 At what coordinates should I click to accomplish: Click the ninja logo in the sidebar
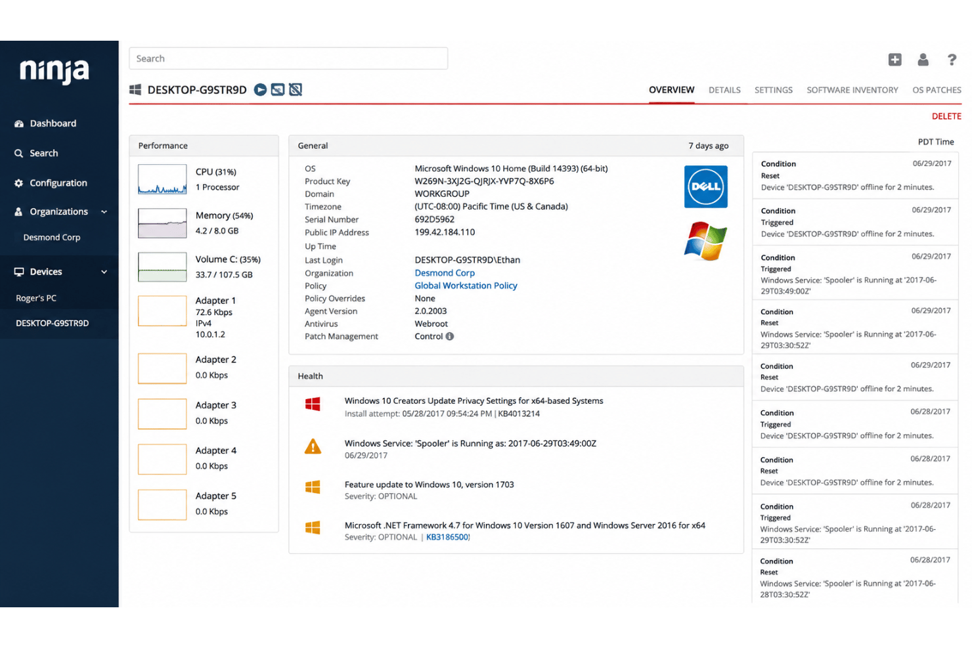(54, 70)
